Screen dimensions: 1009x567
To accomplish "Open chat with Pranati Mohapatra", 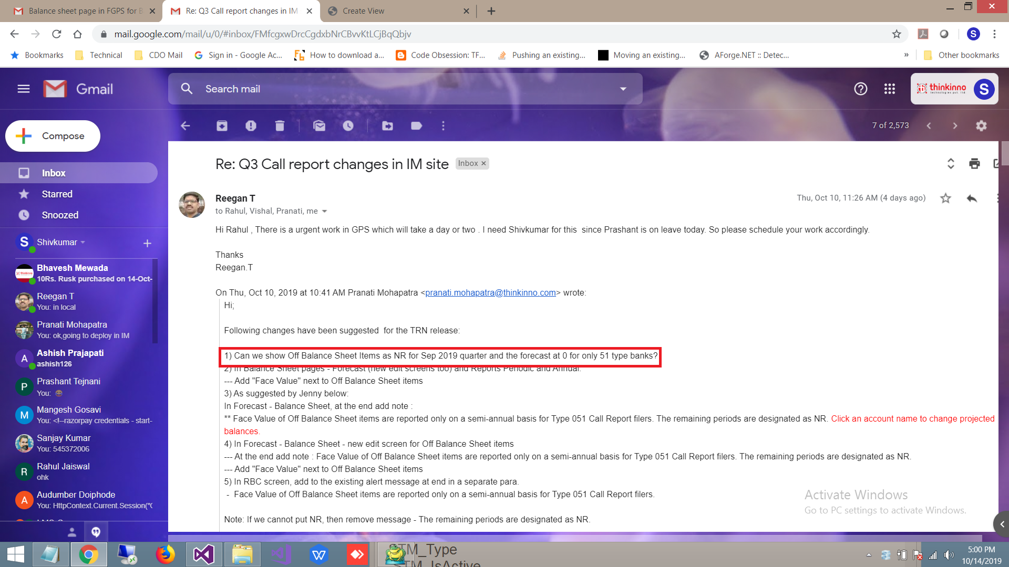I will coord(84,330).
